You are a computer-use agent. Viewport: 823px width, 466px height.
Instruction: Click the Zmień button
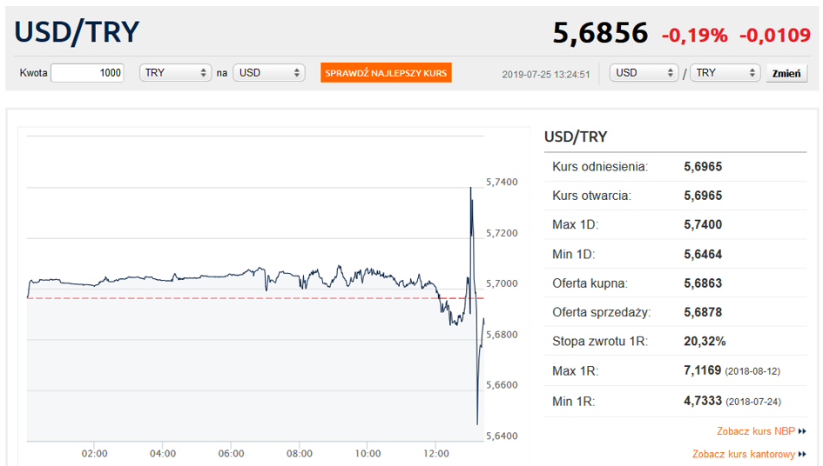pos(787,73)
